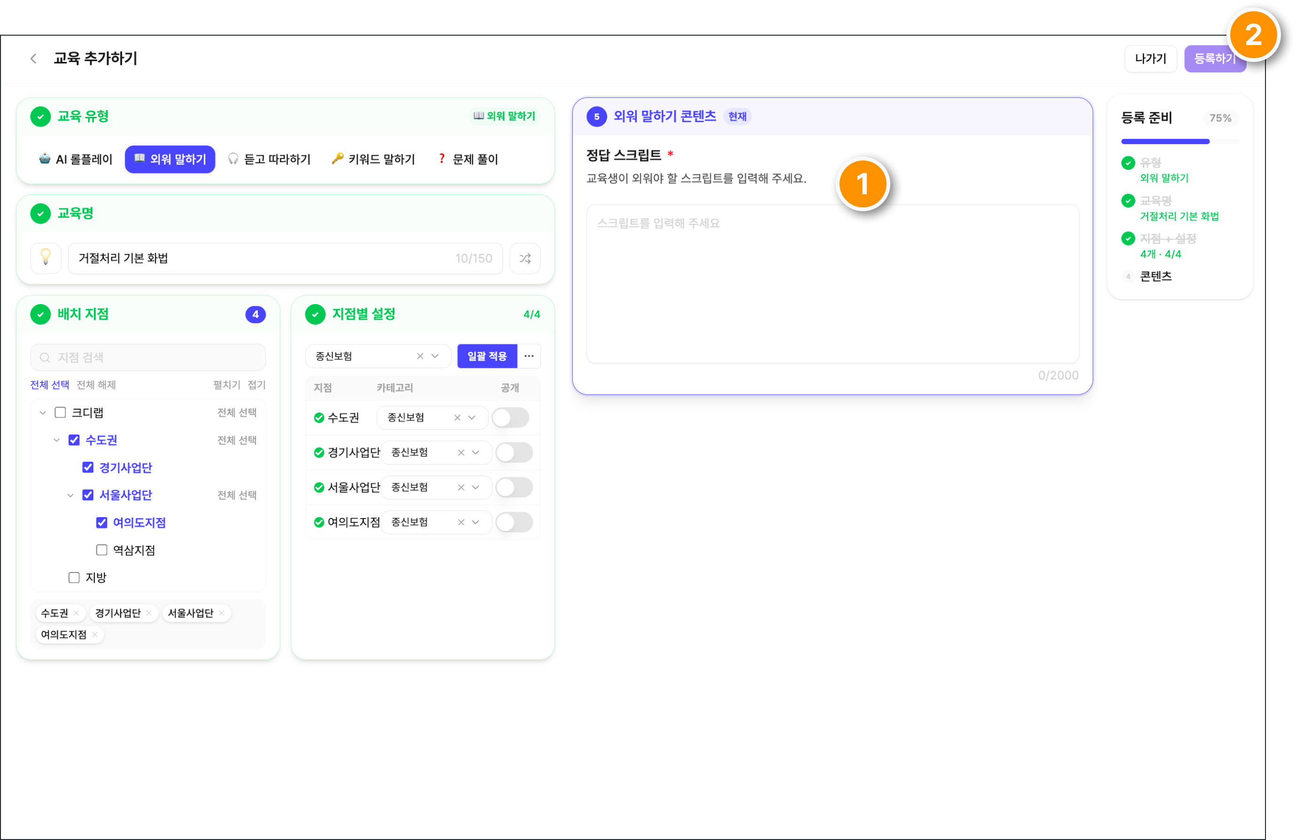Check the 크디랩 checkbox
This screenshot has height=840, width=1296.
pos(61,412)
